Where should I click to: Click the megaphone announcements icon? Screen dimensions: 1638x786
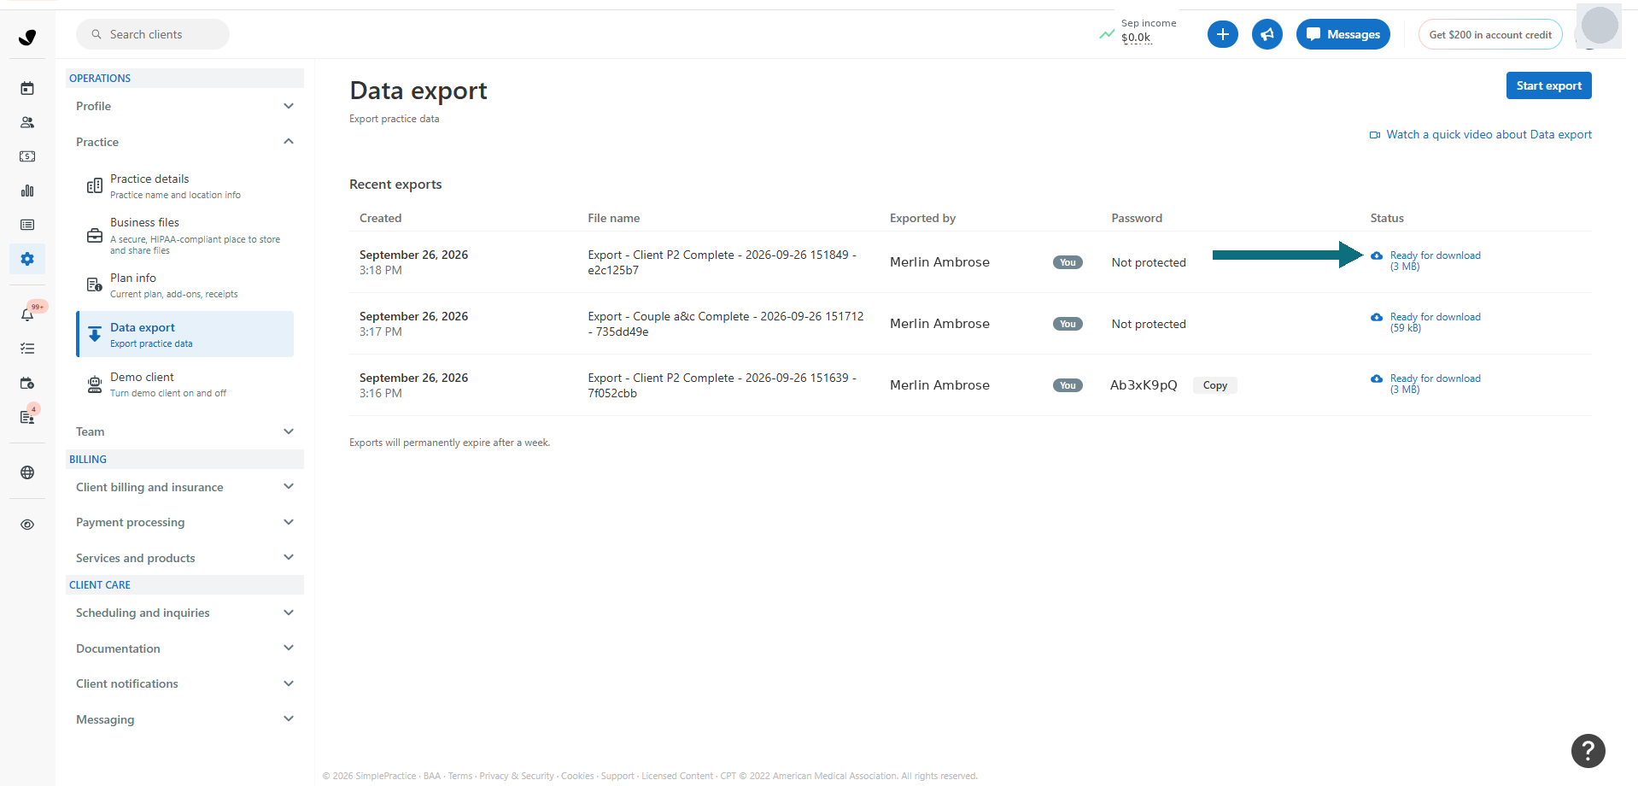pyautogui.click(x=1267, y=34)
